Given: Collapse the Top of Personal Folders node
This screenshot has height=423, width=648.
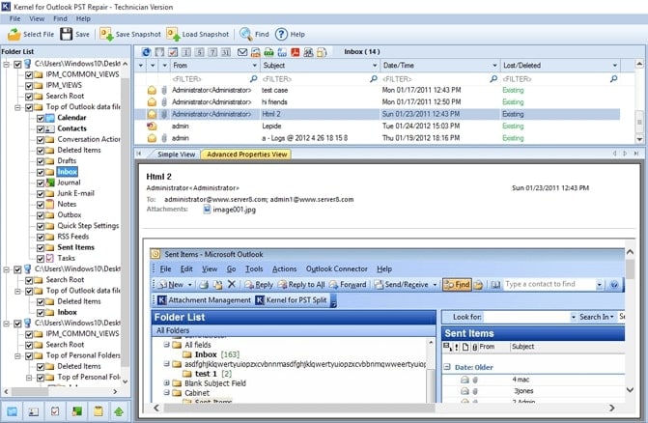Looking at the screenshot, I should coord(17,356).
